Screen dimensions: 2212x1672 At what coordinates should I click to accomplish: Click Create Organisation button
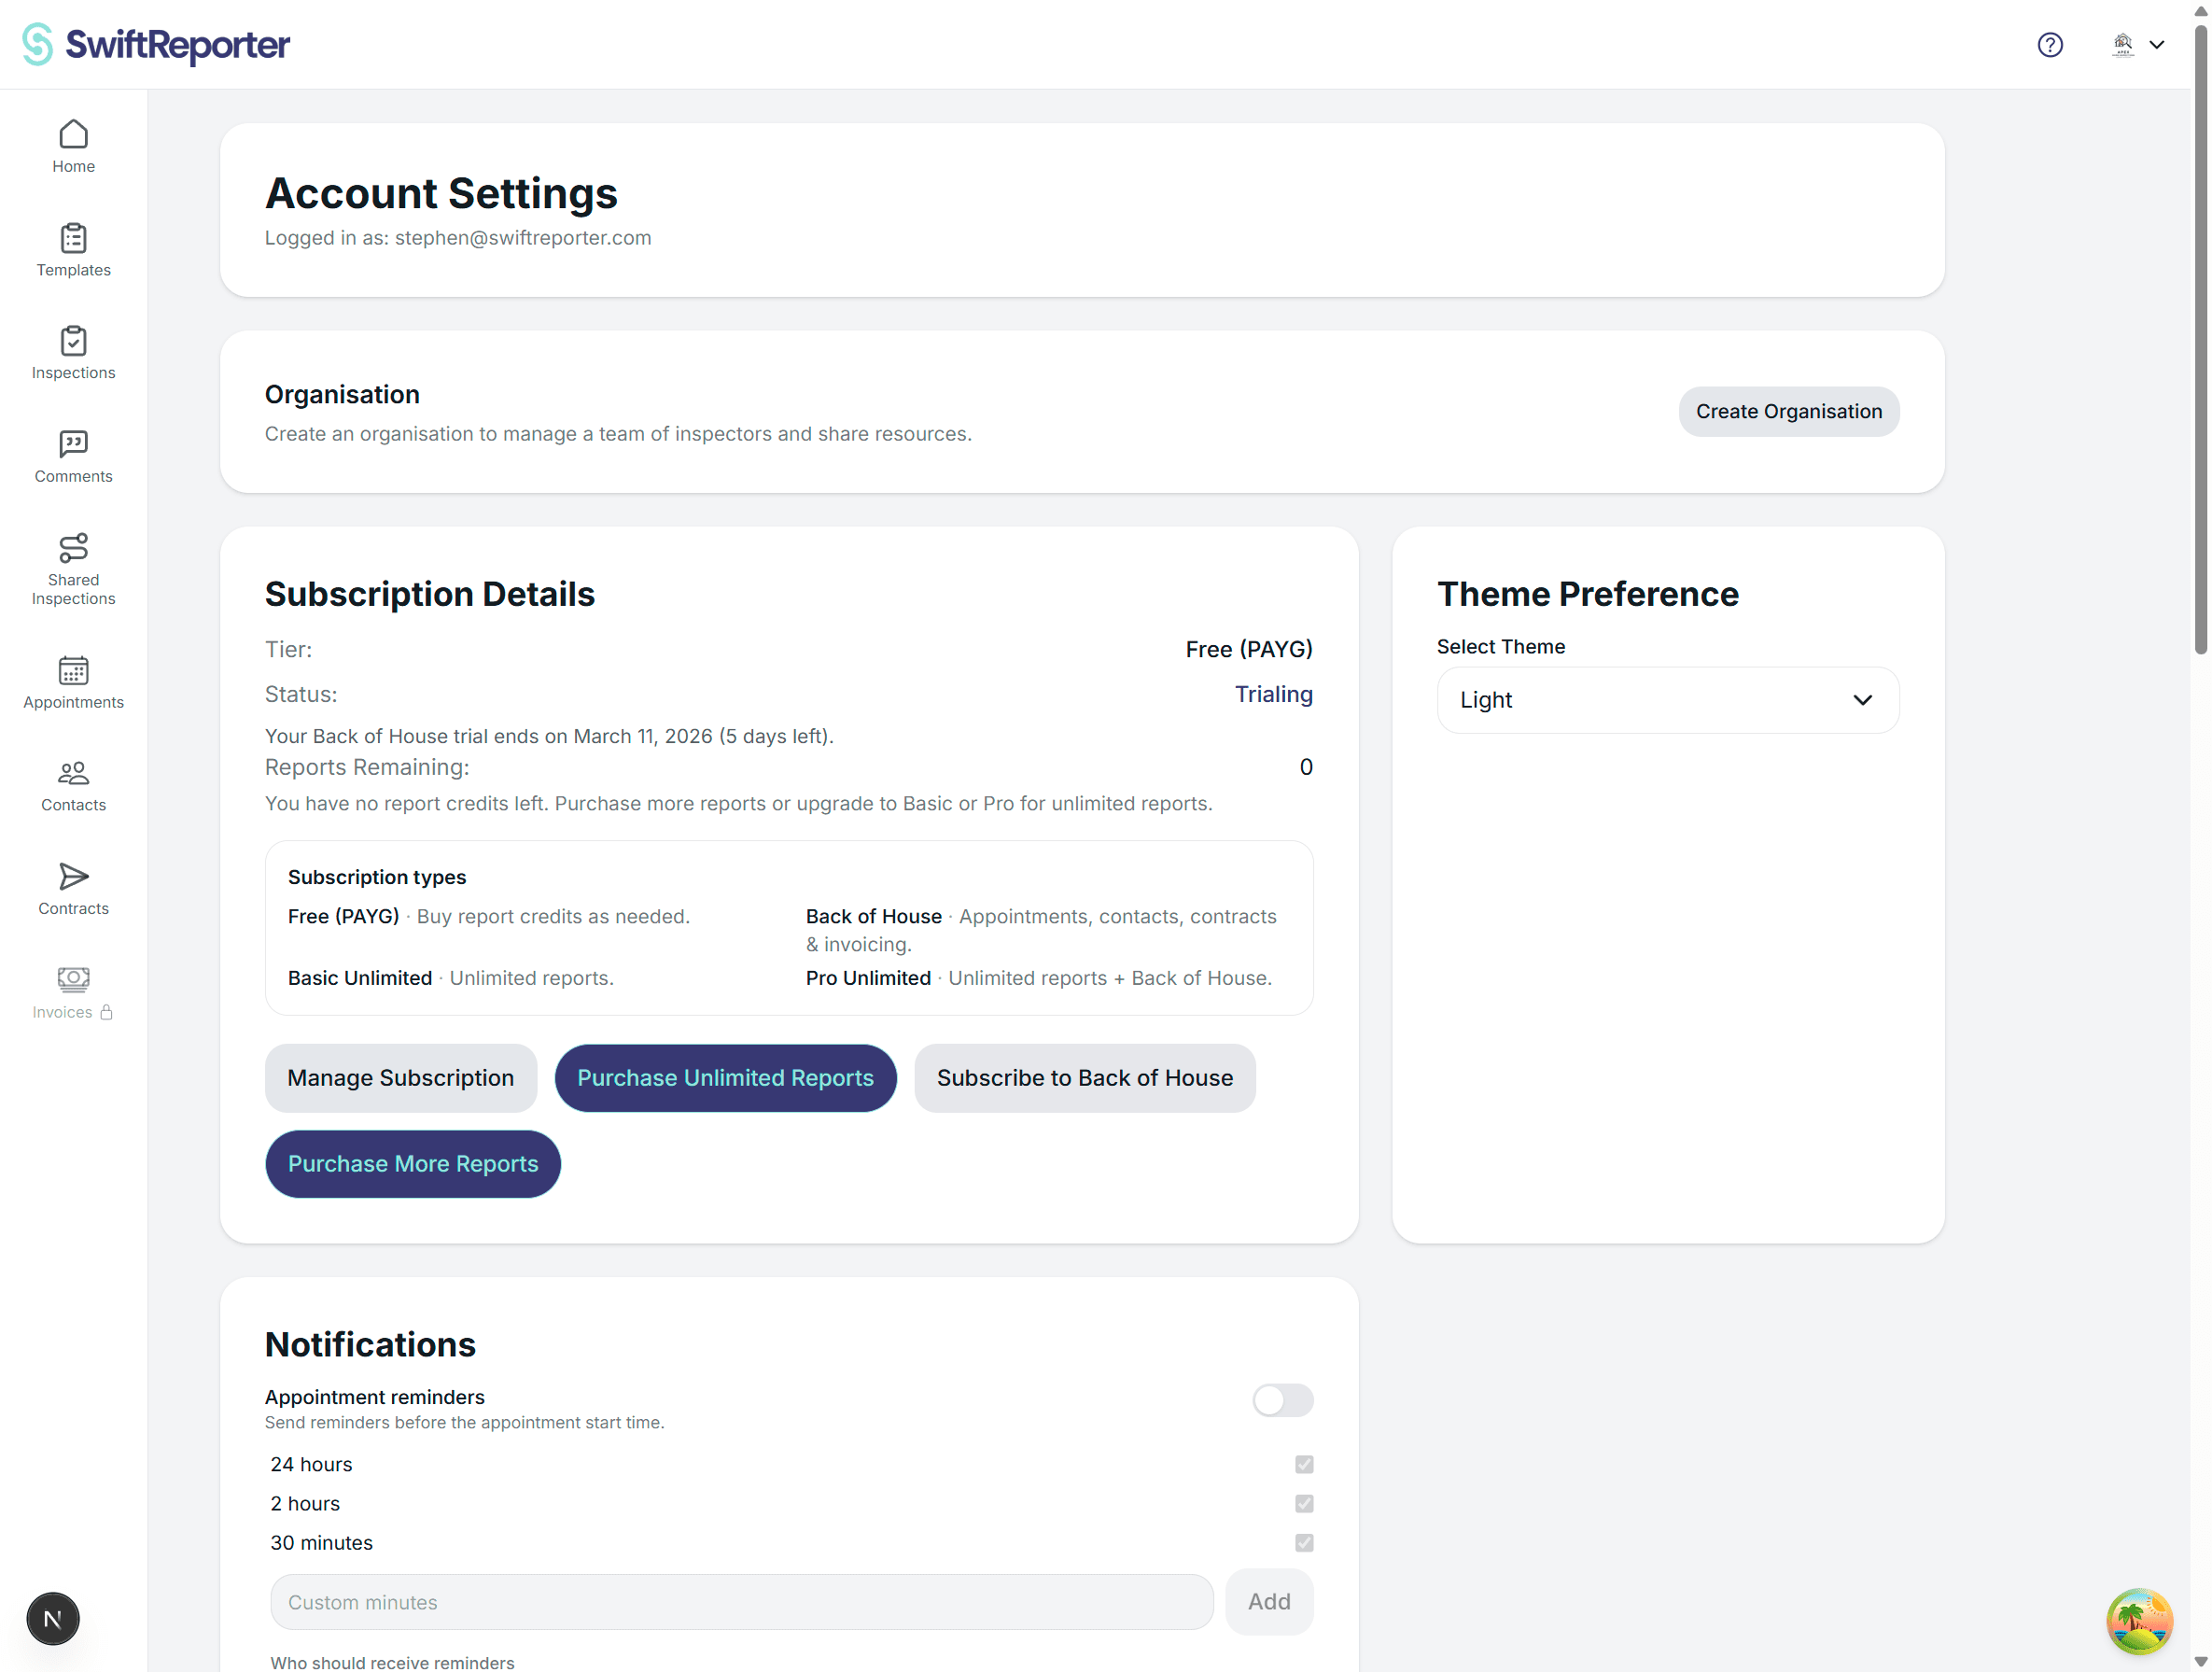(x=1788, y=411)
